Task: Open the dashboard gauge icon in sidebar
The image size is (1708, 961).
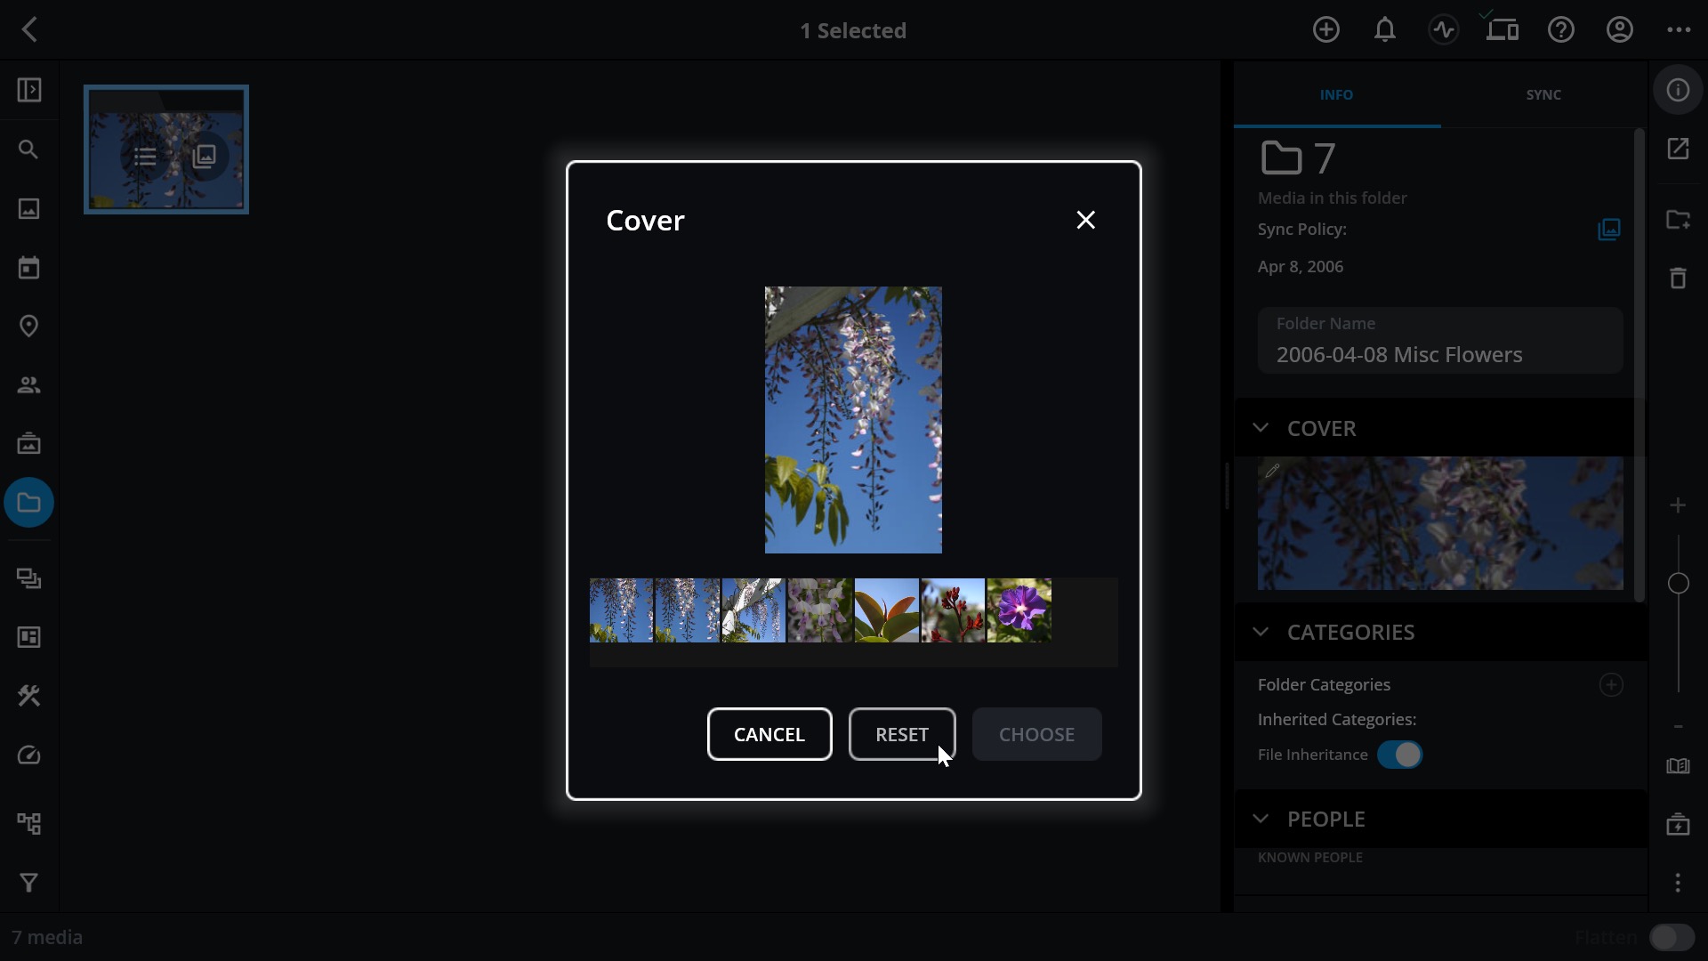Action: pyautogui.click(x=29, y=755)
